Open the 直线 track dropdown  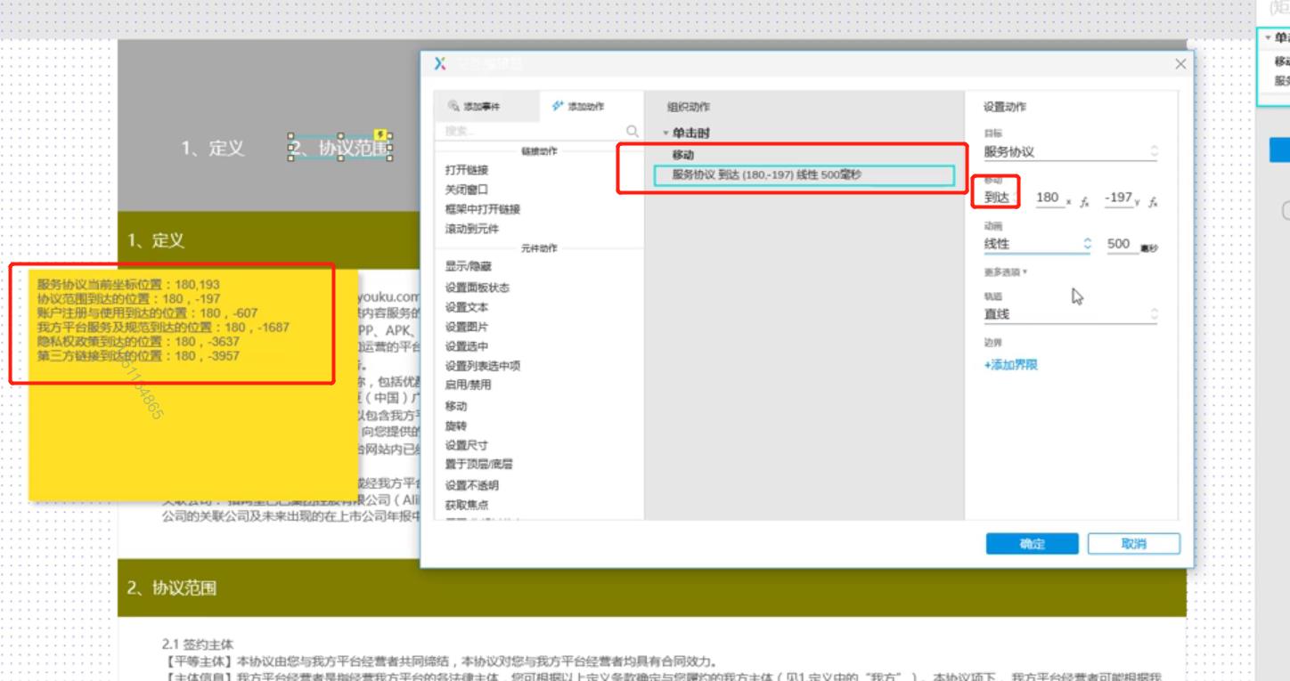[1072, 314]
